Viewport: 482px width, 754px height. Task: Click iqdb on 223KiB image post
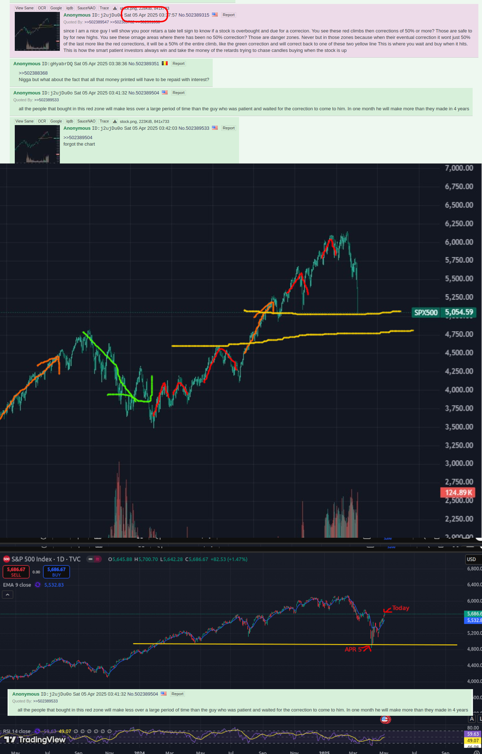click(x=70, y=121)
